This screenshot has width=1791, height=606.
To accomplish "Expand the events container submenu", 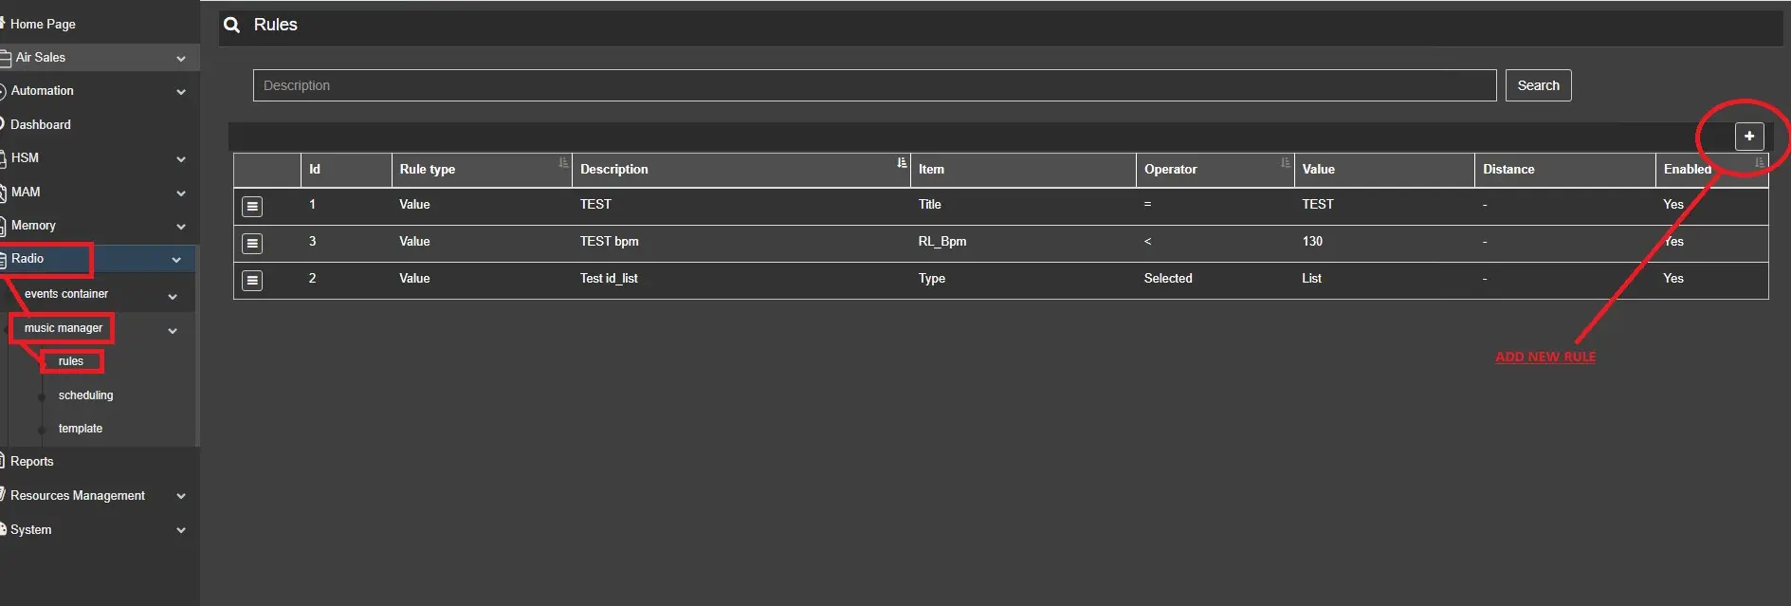I will click(x=173, y=297).
